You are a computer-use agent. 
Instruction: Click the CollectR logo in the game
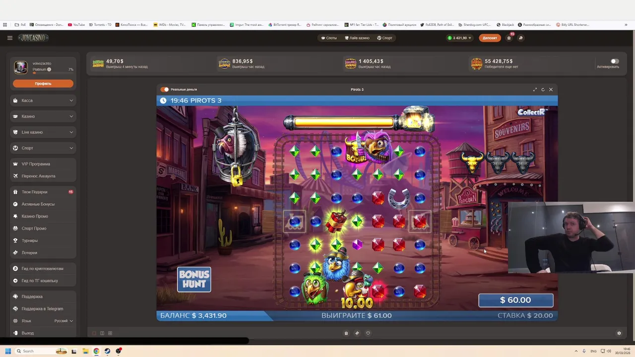[532, 112]
